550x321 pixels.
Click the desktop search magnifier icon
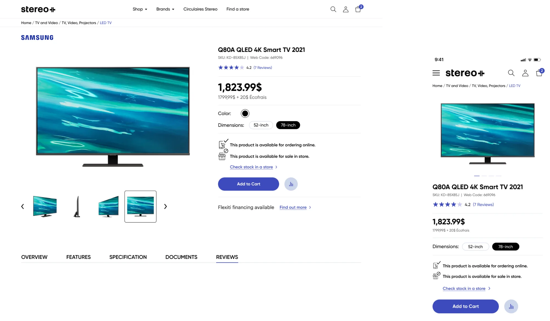(x=333, y=9)
